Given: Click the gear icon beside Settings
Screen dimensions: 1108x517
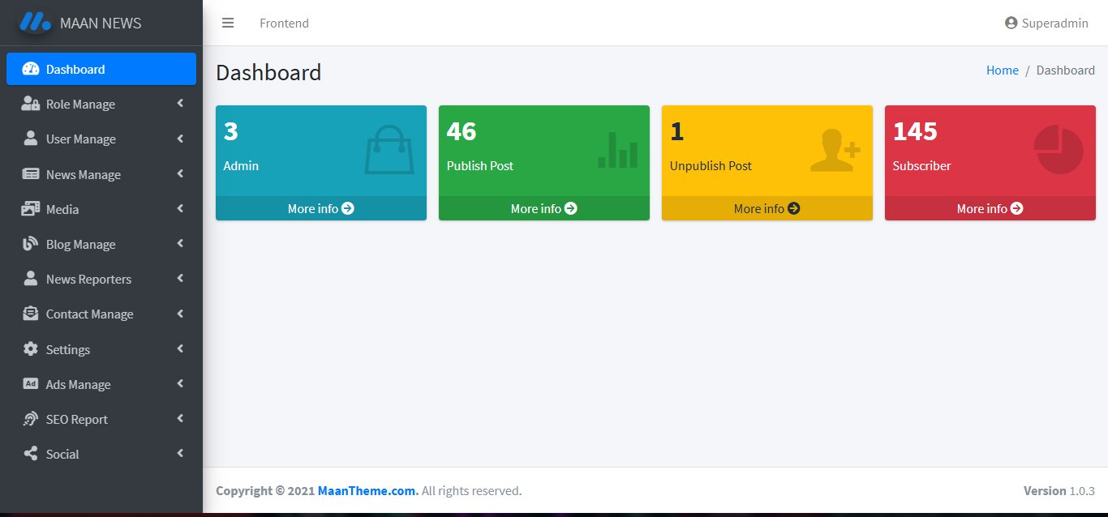Looking at the screenshot, I should pyautogui.click(x=31, y=349).
